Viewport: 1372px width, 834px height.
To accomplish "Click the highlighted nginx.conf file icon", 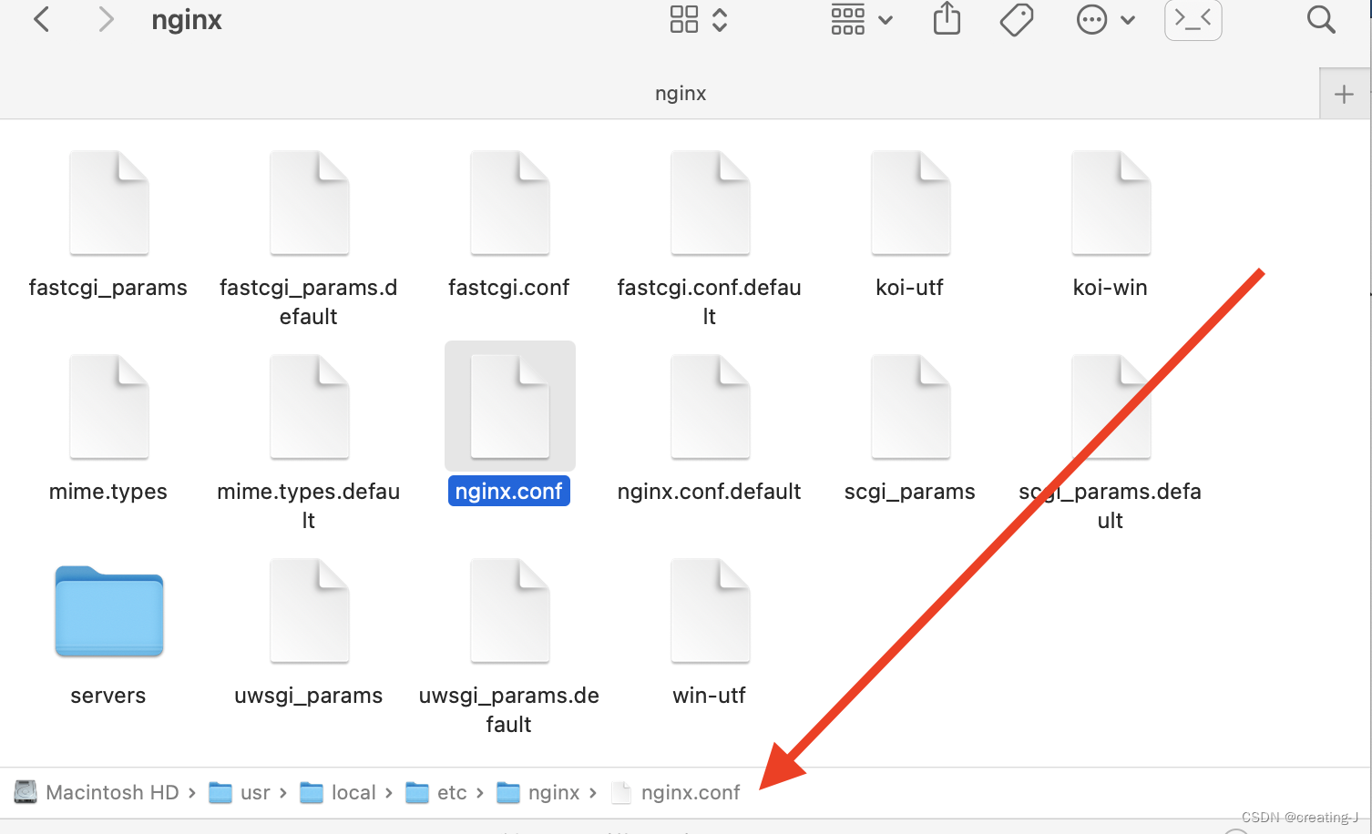I will pyautogui.click(x=510, y=407).
